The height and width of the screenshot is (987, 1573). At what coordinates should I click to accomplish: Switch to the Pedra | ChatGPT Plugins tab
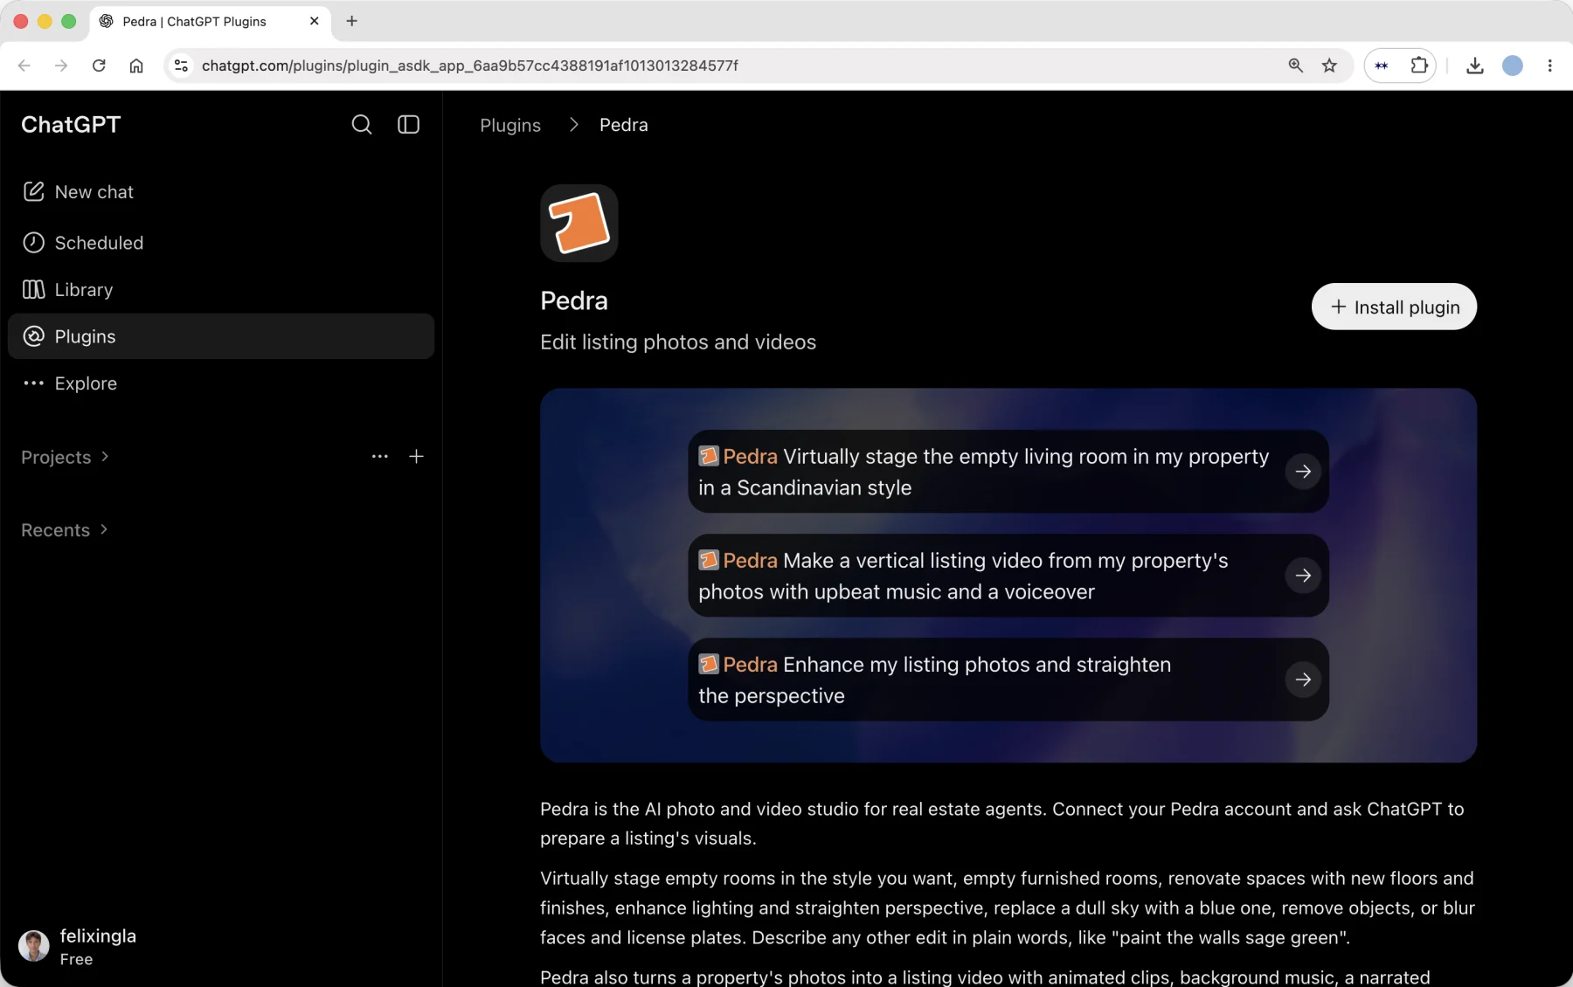[x=210, y=21]
